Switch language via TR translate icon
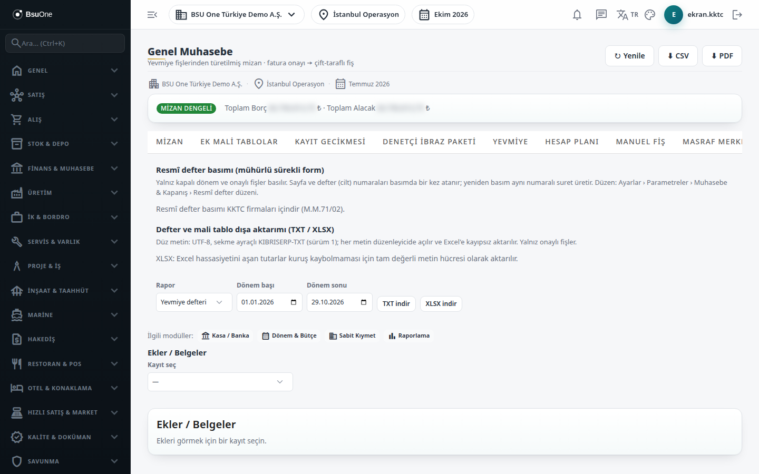759x474 pixels. click(627, 15)
